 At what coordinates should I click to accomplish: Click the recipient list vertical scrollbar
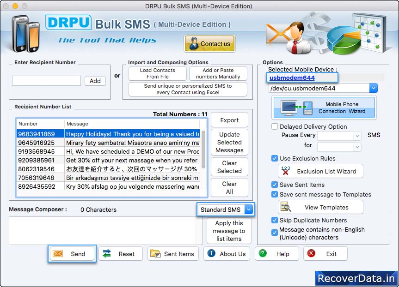(x=203, y=149)
